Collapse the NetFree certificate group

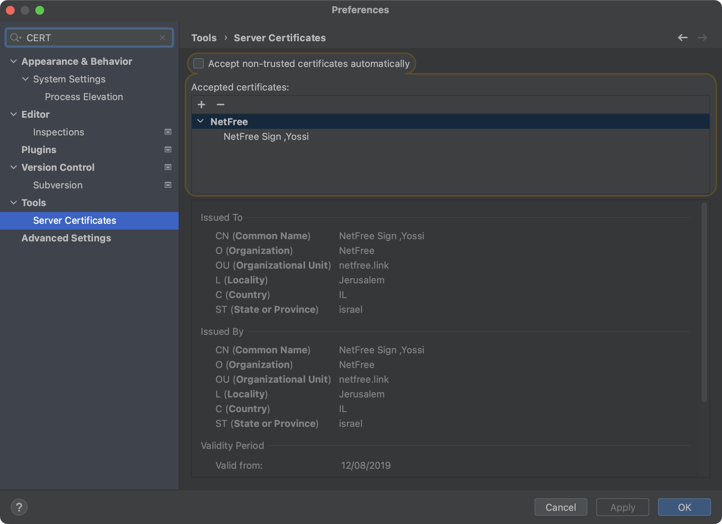pos(200,121)
